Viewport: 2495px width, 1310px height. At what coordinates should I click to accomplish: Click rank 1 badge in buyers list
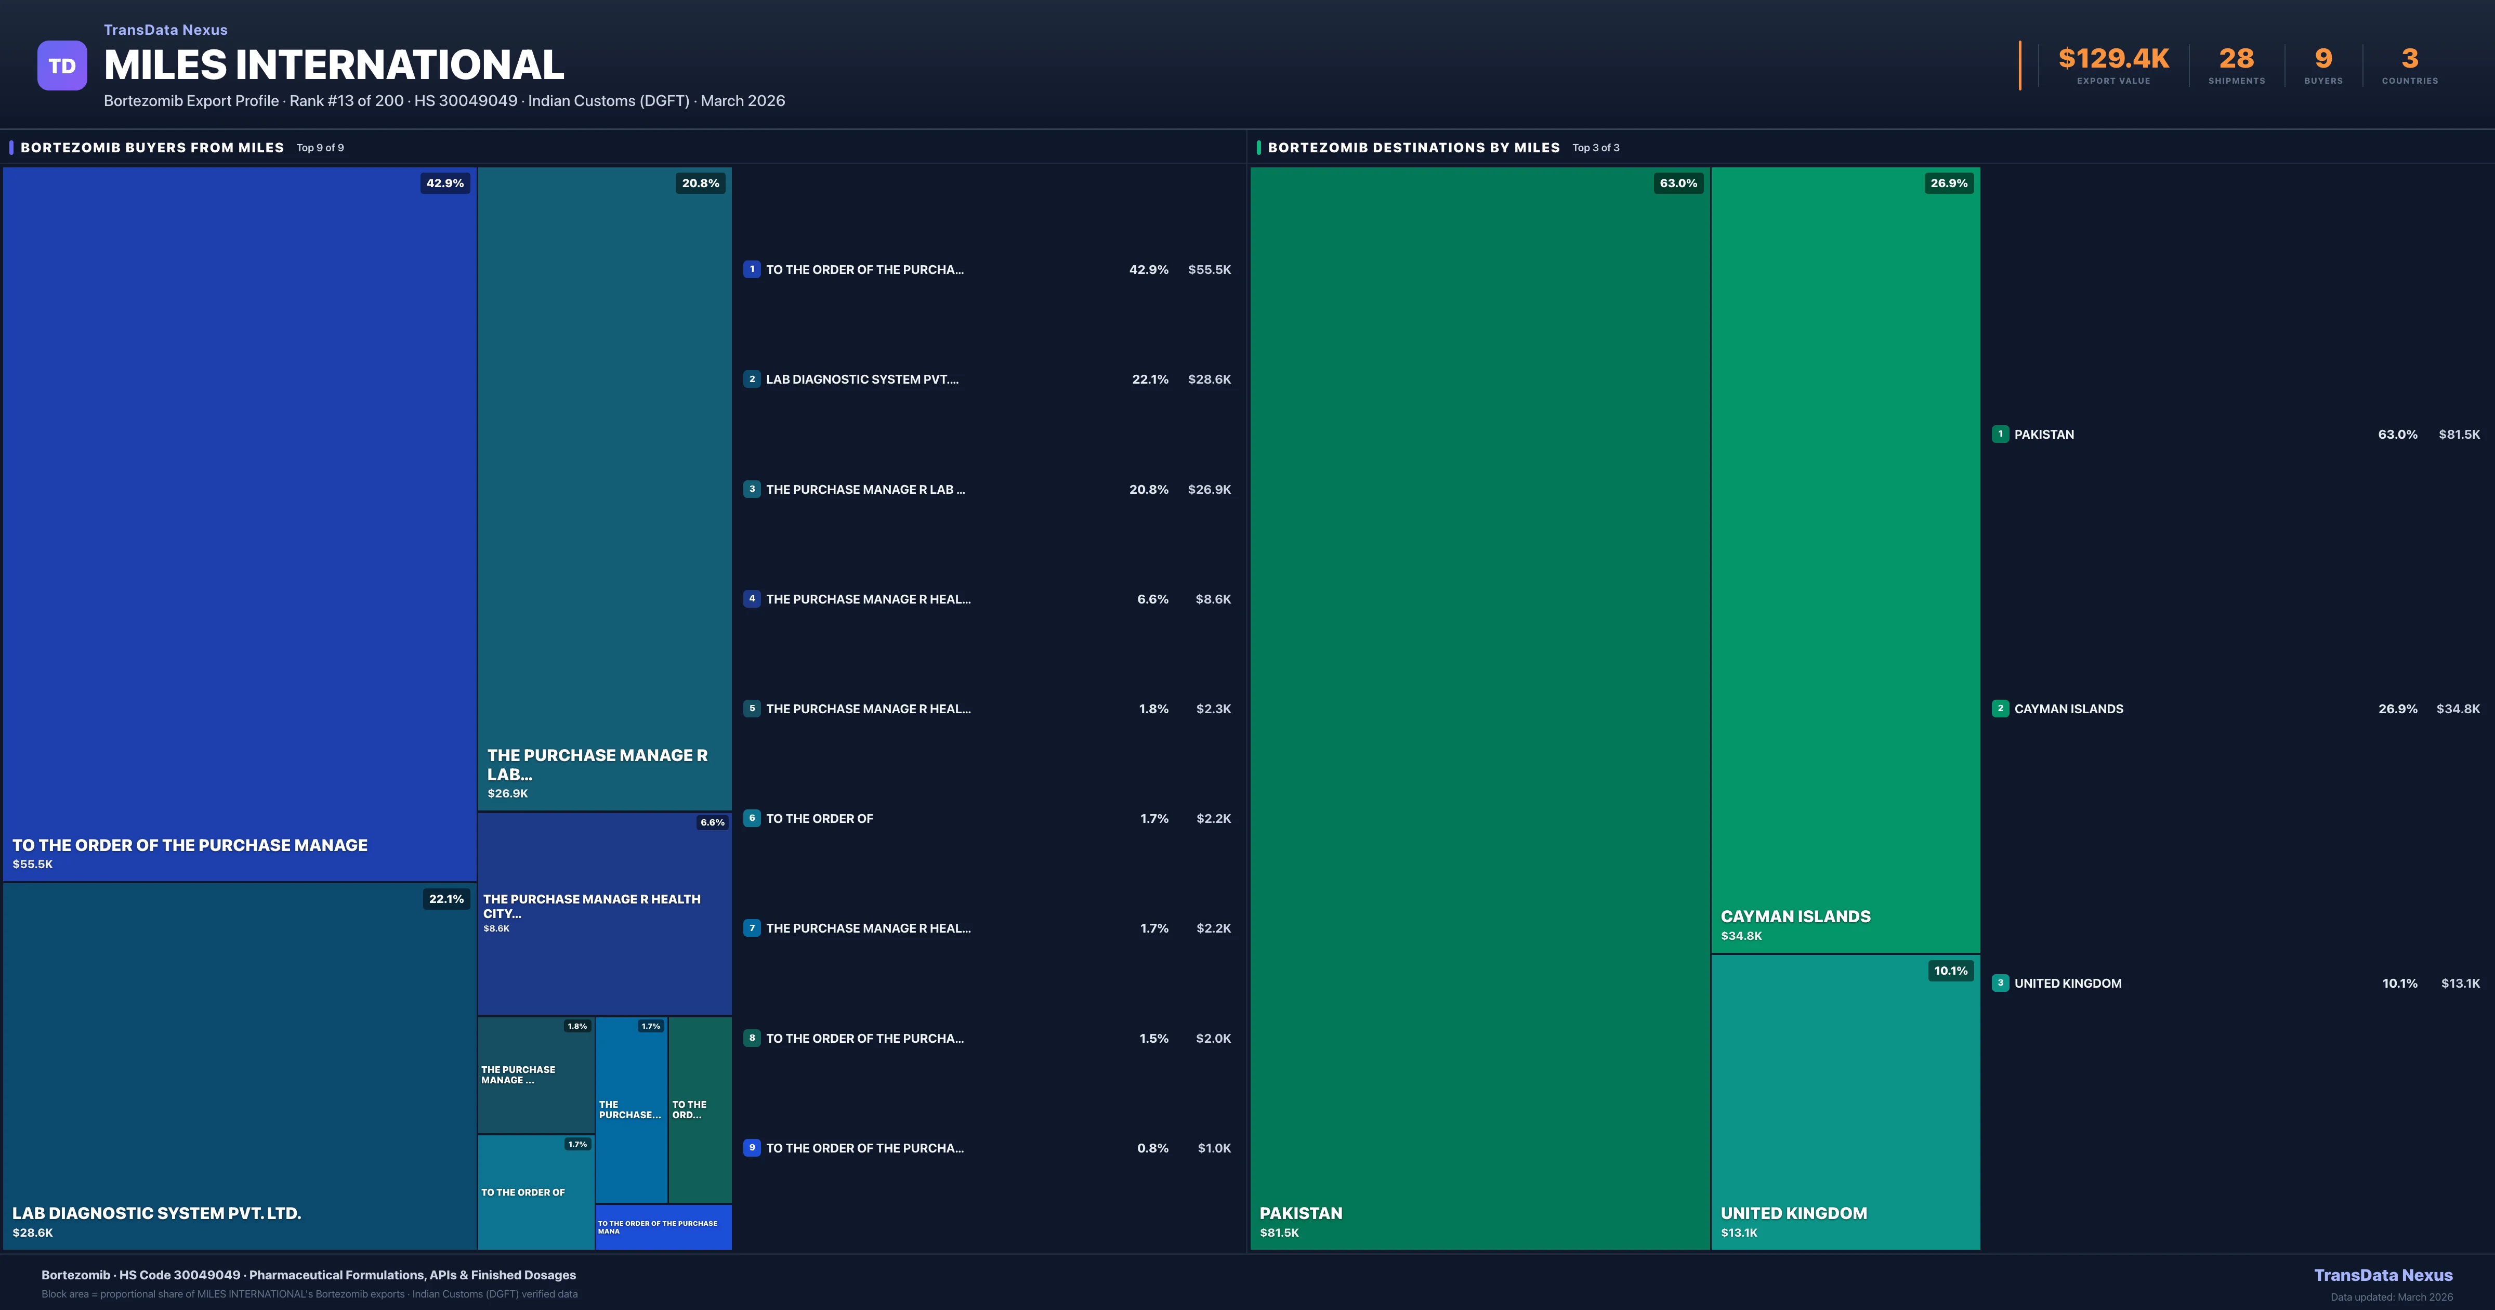click(752, 269)
